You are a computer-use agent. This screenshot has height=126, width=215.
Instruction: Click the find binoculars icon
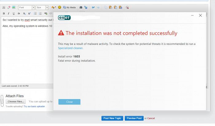click(81, 7)
